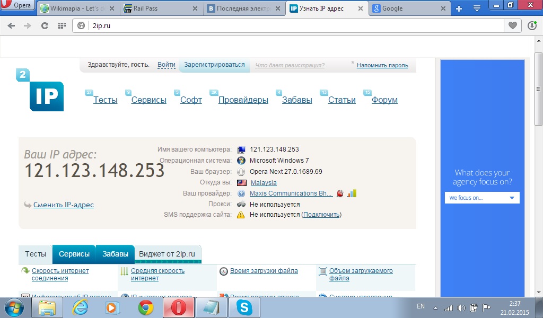Screen dimensions: 543x318
Task: Click the Malaysia country link
Action: (264, 183)
